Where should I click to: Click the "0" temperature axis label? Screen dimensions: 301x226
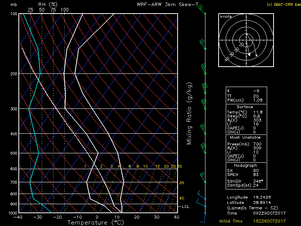pyautogui.click(x=97, y=217)
